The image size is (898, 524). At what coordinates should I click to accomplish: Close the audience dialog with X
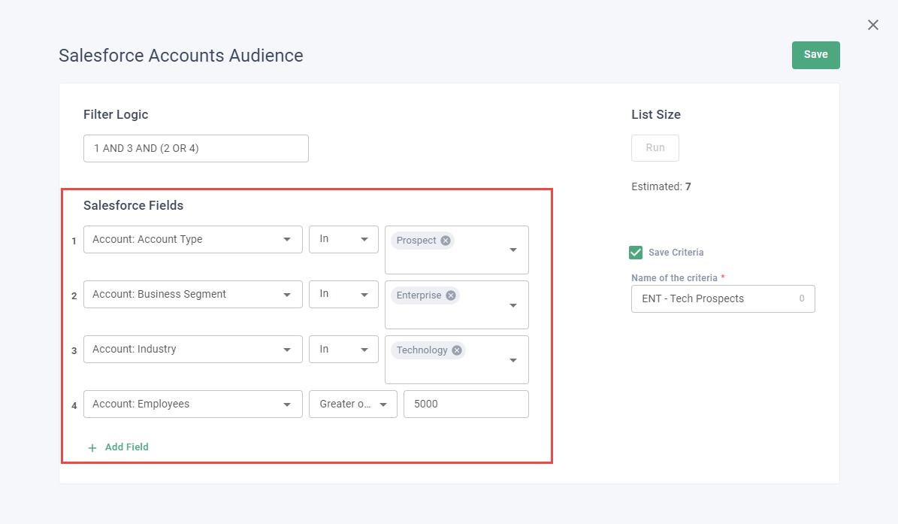pyautogui.click(x=872, y=25)
